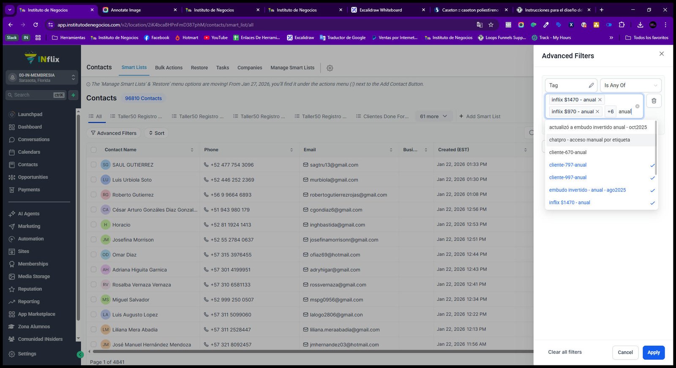
Task: Delete the Tag filter with trash icon
Action: click(654, 100)
